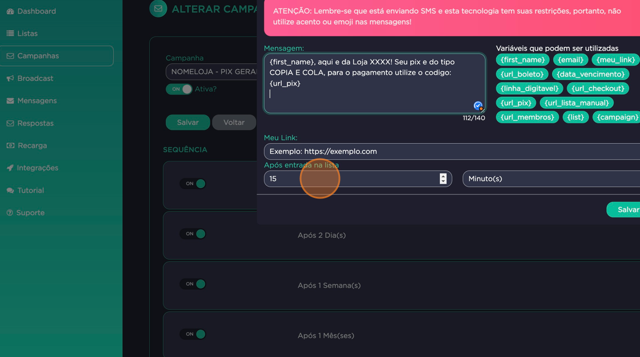The width and height of the screenshot is (640, 357).
Task: Click the SEQUÊNCIA heading
Action: pos(185,149)
